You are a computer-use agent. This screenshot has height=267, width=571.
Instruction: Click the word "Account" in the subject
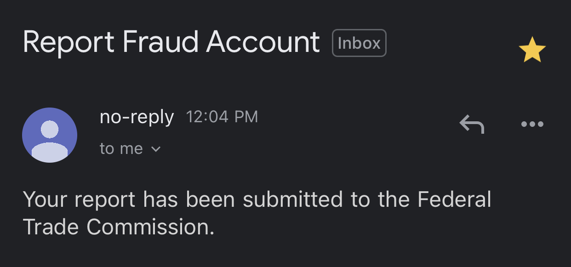click(263, 42)
